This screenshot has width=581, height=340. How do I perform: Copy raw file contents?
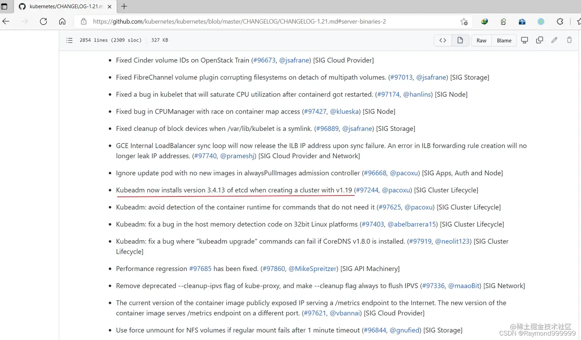click(x=539, y=40)
